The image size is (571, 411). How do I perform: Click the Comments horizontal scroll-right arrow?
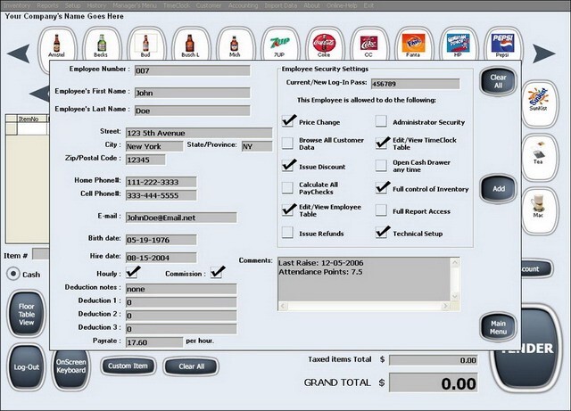point(446,306)
